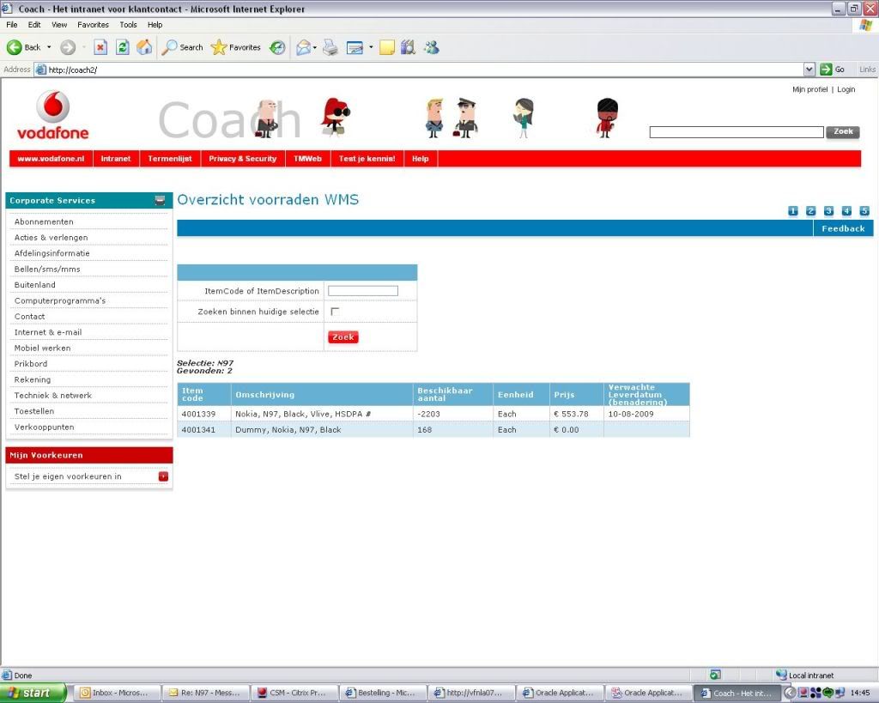Click the Login link
Screen dimensions: 879x703
coord(846,89)
